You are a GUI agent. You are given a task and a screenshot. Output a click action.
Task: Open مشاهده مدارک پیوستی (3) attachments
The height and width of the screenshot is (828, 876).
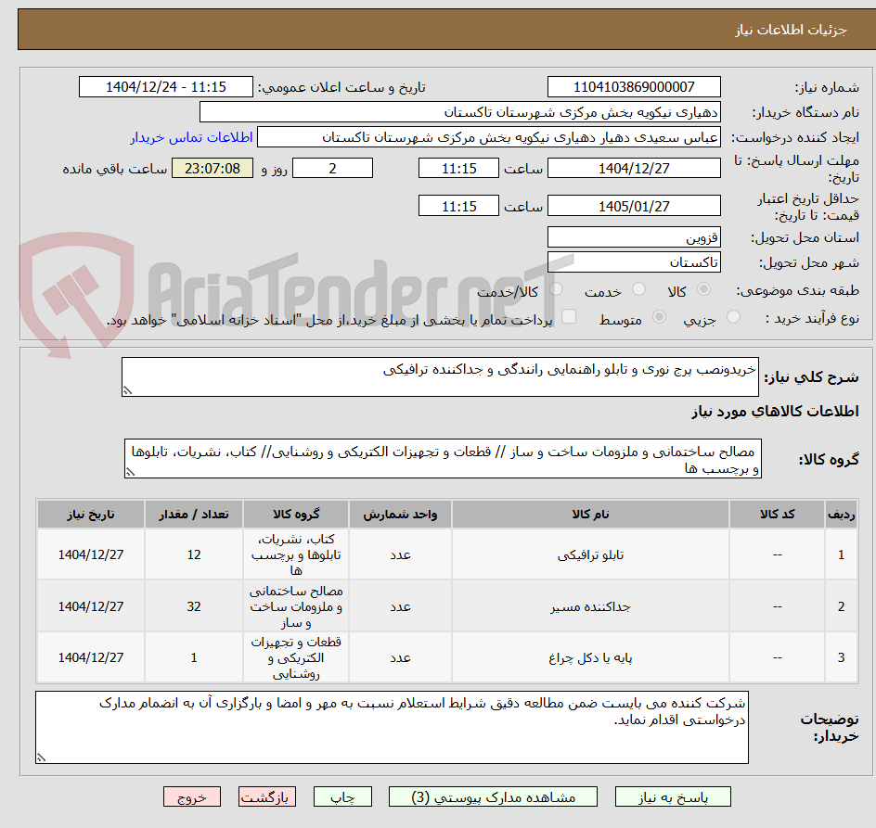point(493,796)
